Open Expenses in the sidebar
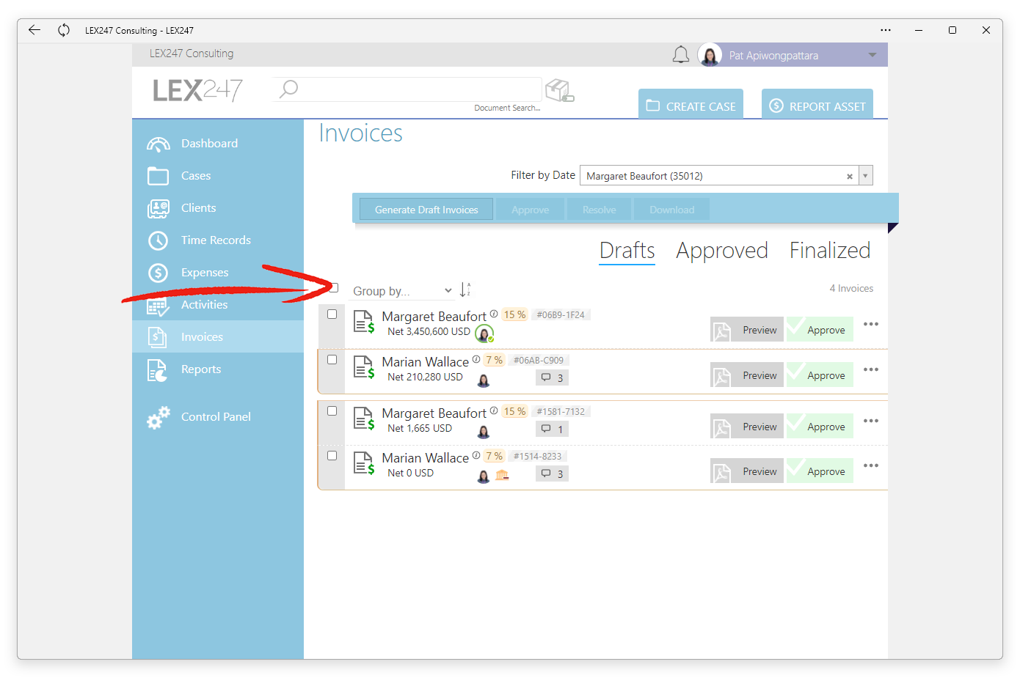The height and width of the screenshot is (678, 1020). point(218,273)
